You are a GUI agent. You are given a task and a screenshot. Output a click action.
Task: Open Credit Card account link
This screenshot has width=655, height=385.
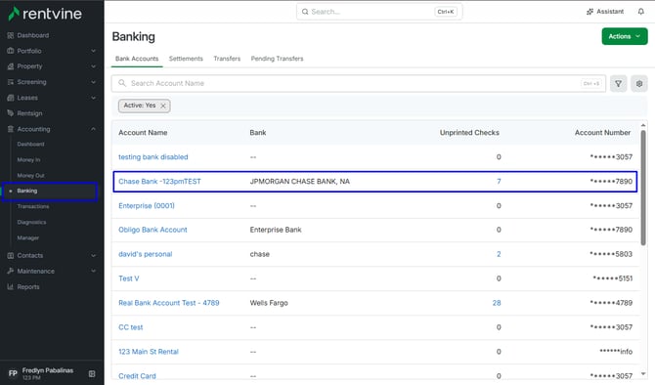click(137, 376)
